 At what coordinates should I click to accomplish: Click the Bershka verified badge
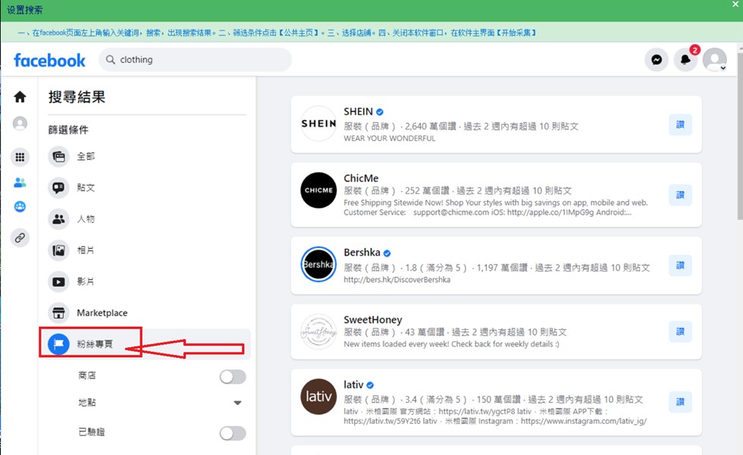click(387, 253)
